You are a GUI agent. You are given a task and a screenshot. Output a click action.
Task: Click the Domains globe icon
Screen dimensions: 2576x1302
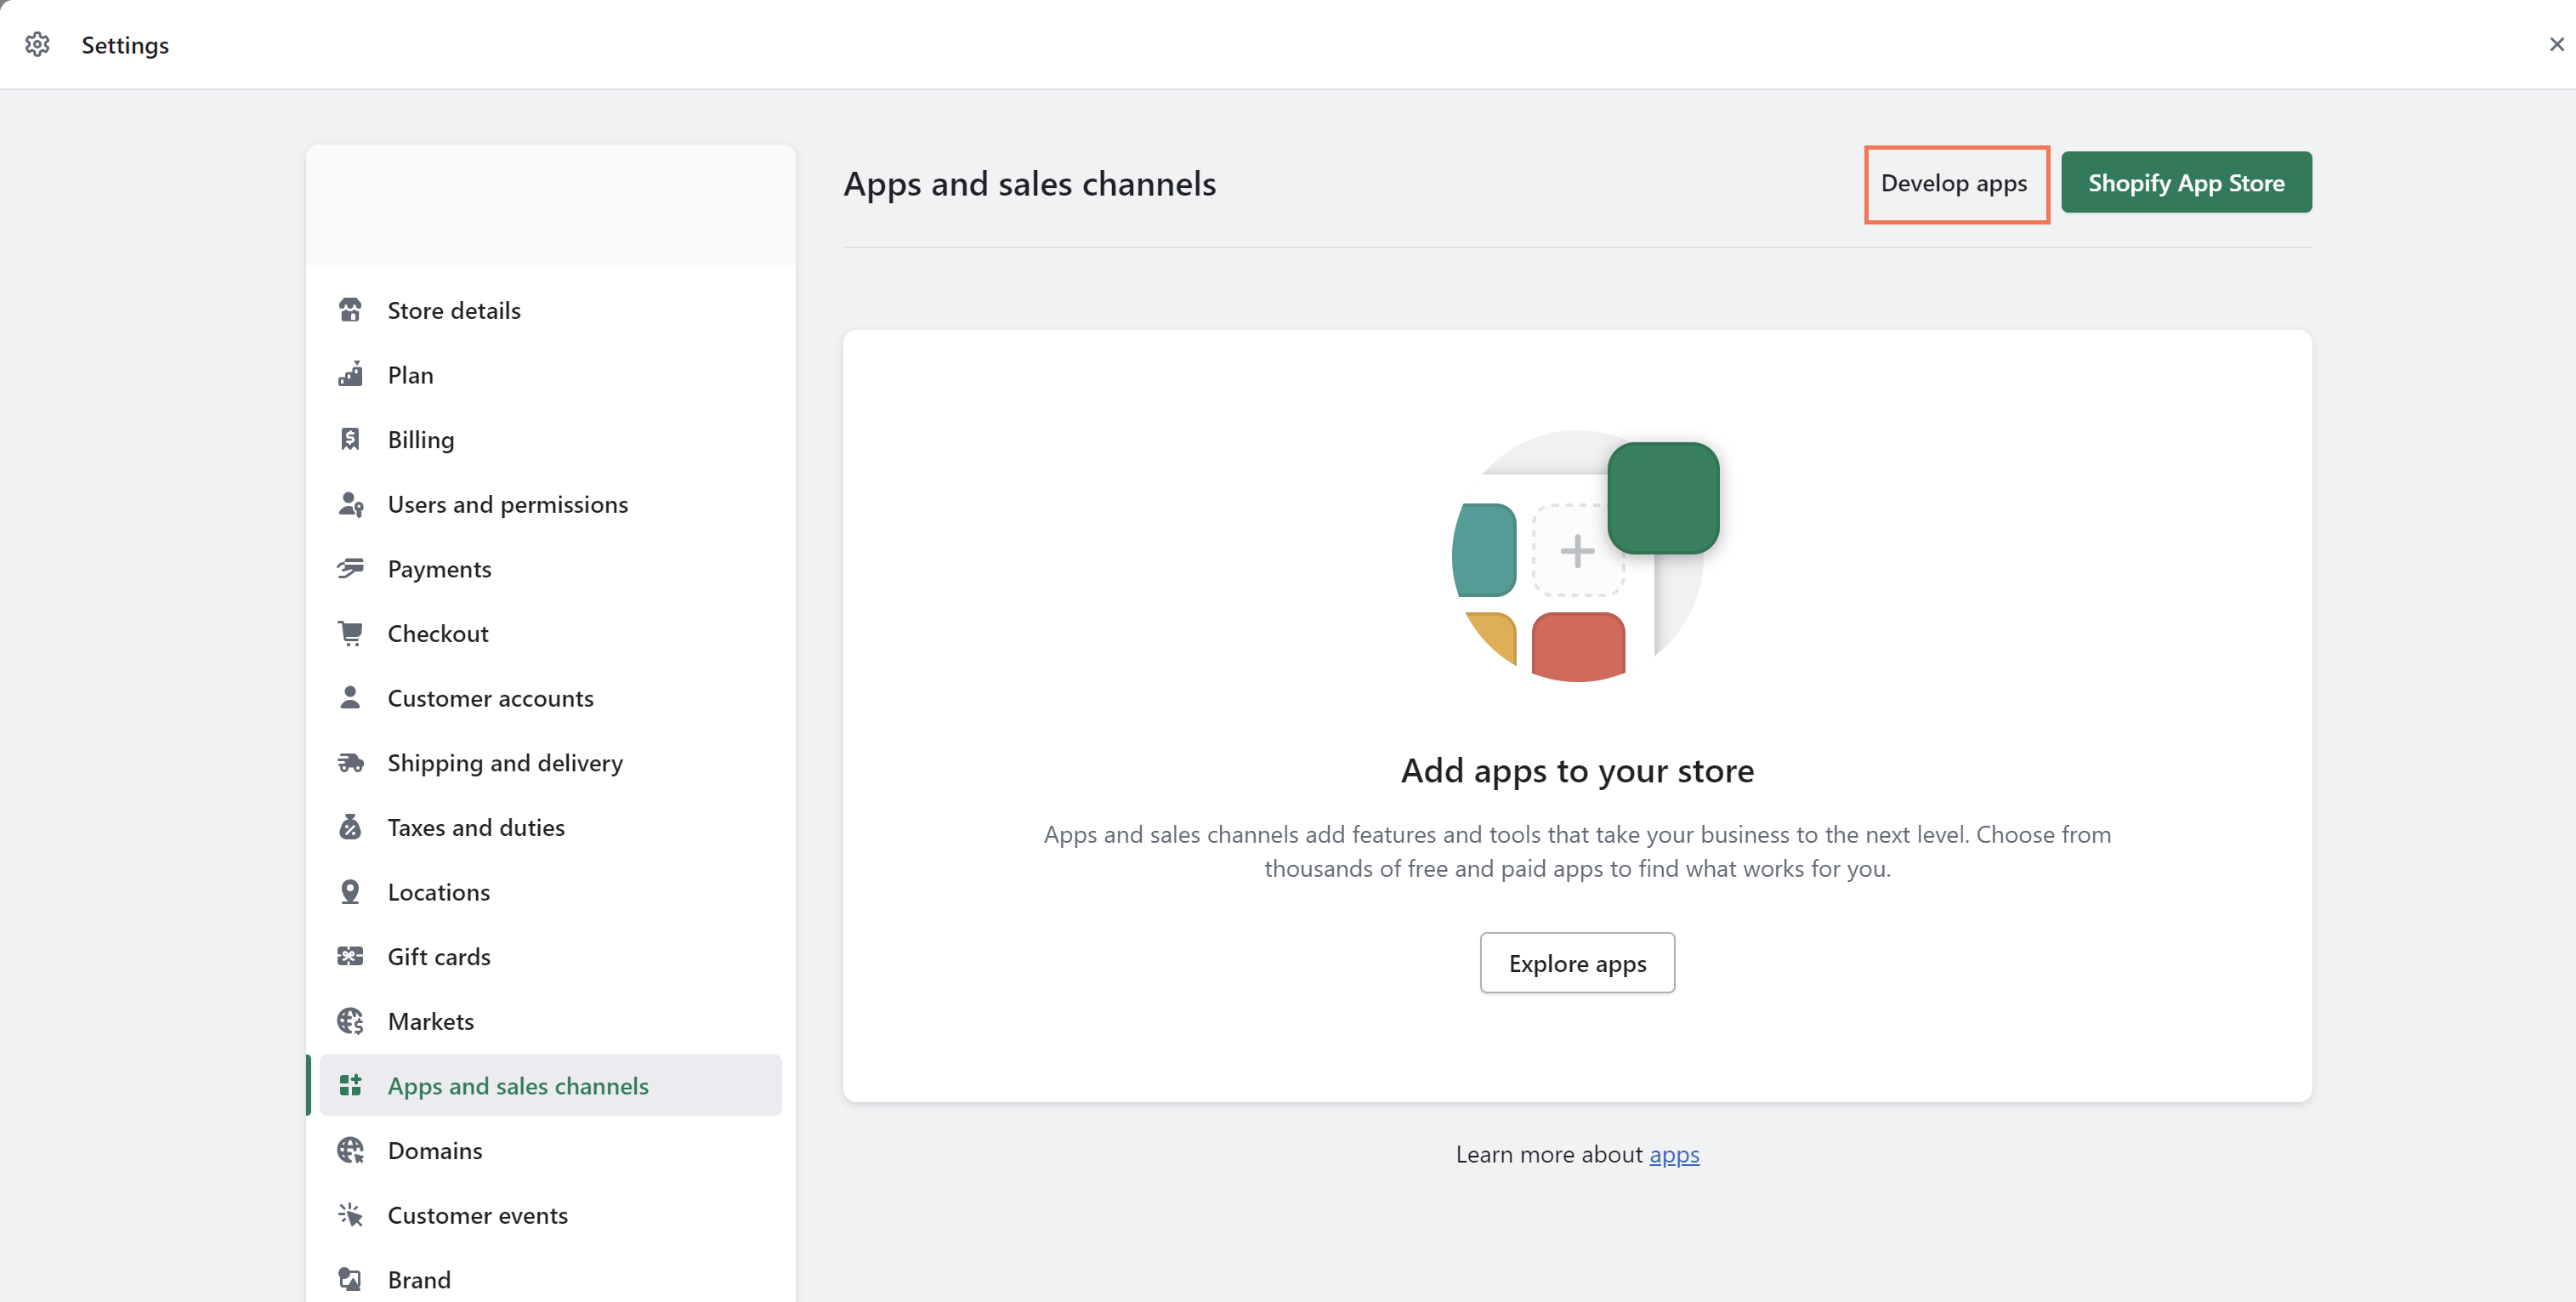click(350, 1151)
